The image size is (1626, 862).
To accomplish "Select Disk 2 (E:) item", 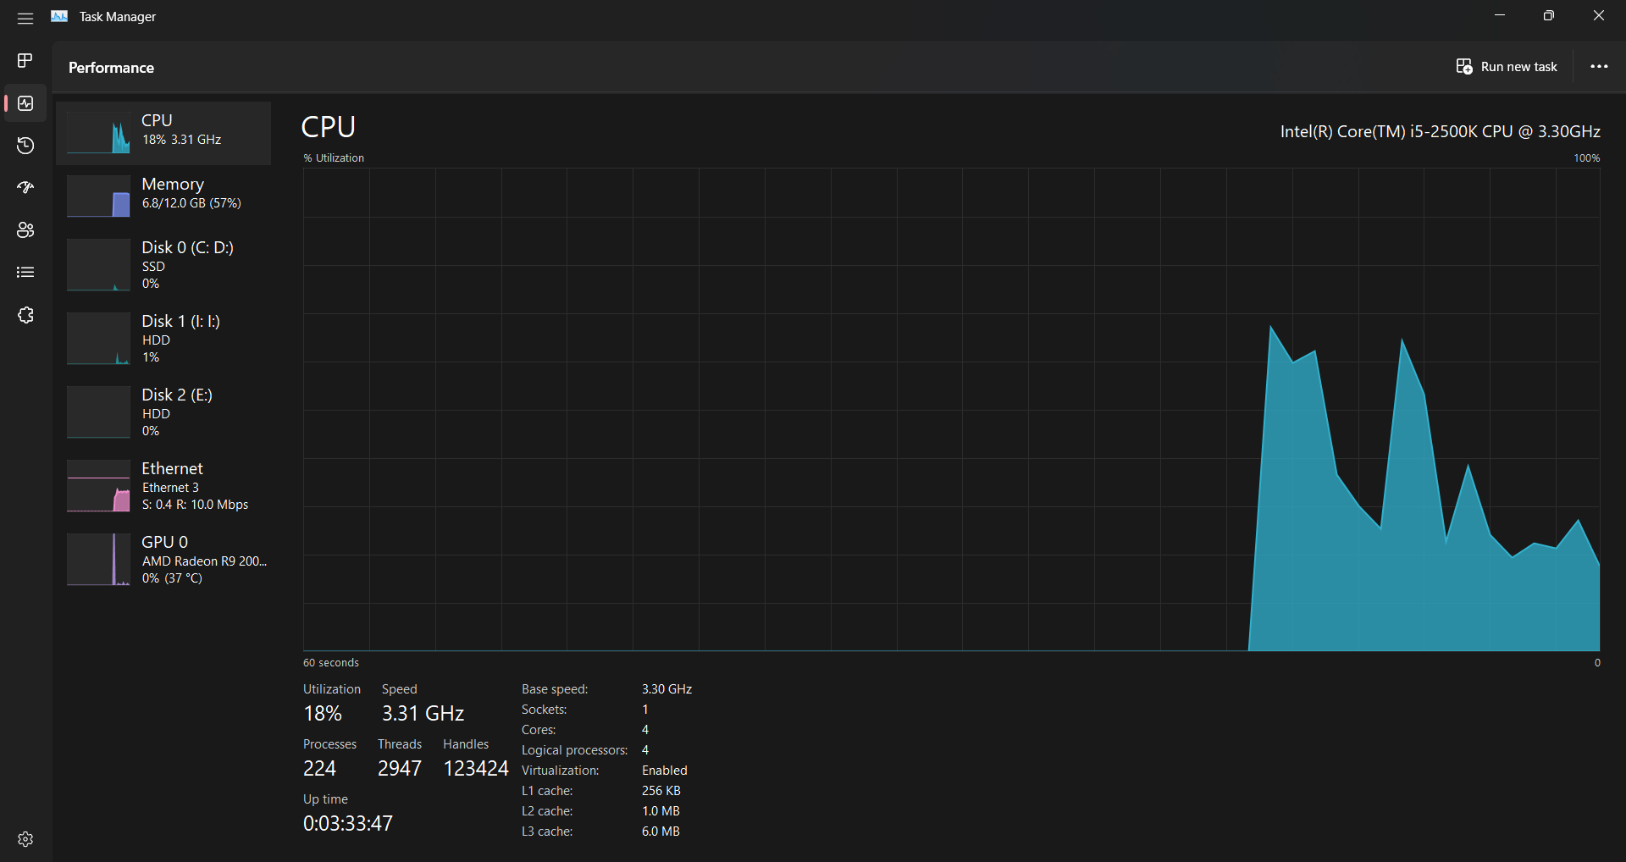I will [163, 412].
